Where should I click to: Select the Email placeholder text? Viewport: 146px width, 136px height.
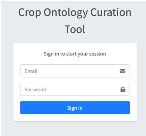pos(31,71)
